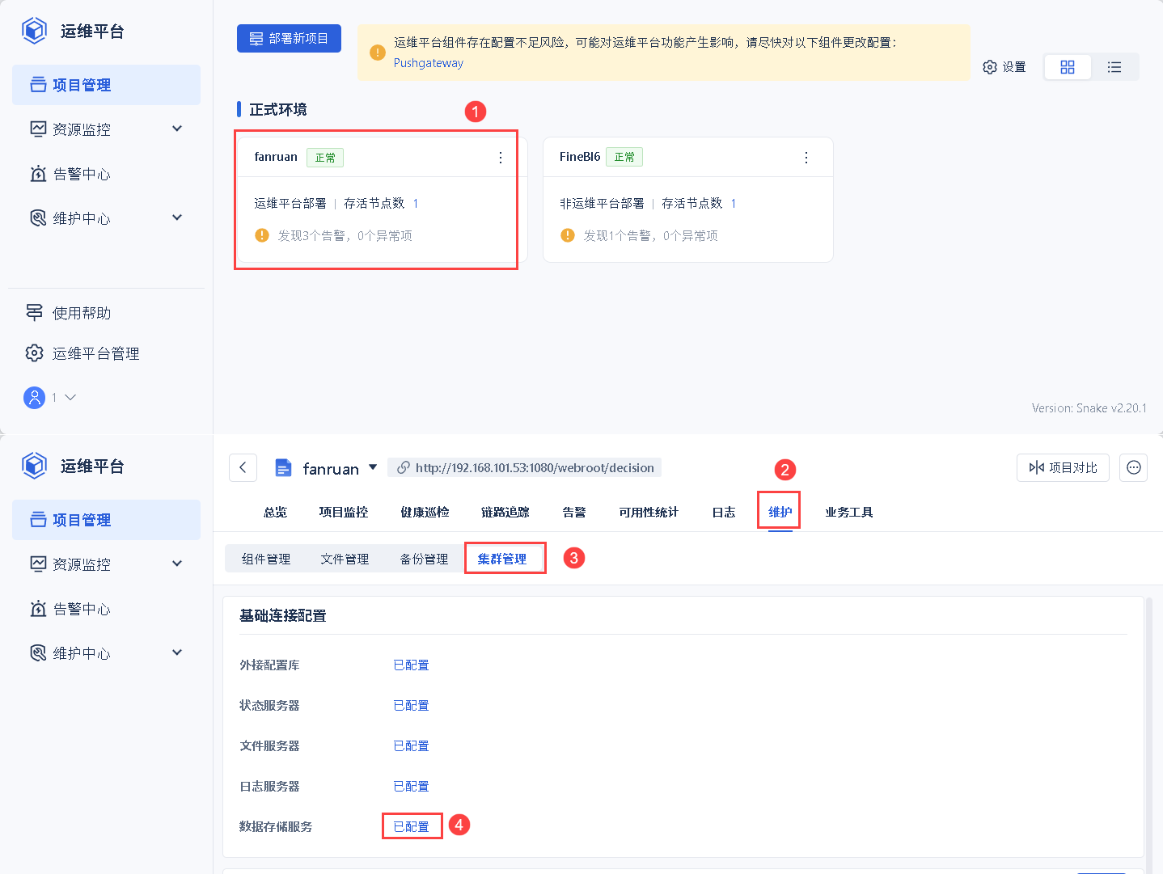Open the ellipsis menu next to 项目对比

[x=1133, y=467]
